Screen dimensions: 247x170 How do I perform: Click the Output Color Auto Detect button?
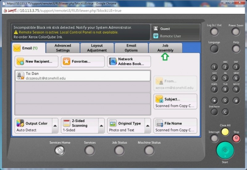(33, 126)
